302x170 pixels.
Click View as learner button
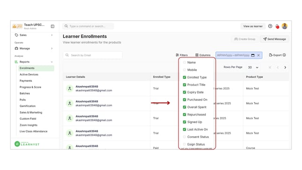point(253,26)
